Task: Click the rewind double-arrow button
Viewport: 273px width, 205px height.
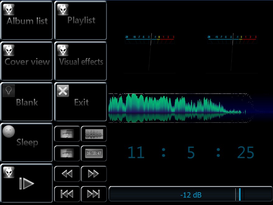Action: (67, 174)
